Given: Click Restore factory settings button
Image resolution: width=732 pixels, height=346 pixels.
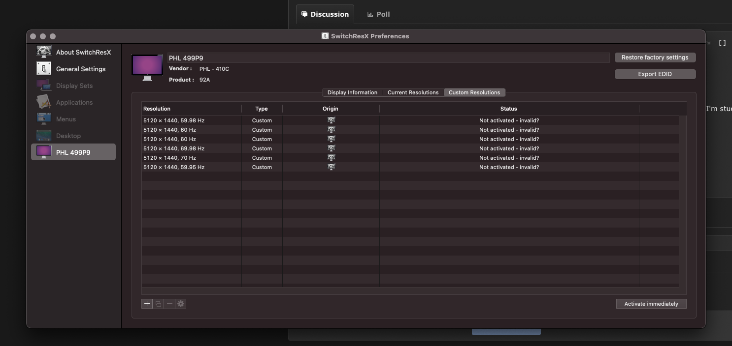Looking at the screenshot, I should tap(655, 58).
